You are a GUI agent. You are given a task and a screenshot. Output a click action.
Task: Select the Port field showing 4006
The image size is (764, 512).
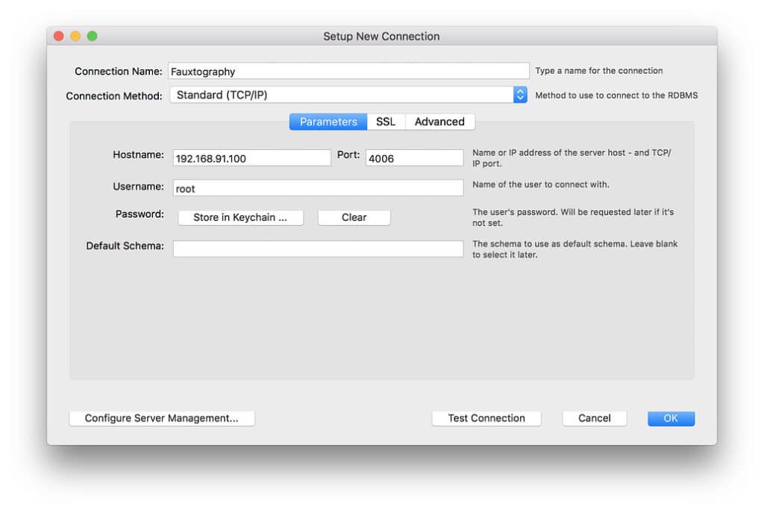pyautogui.click(x=414, y=157)
